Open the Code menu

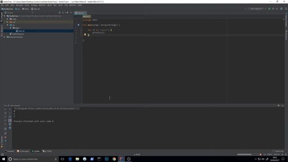click(x=27, y=5)
